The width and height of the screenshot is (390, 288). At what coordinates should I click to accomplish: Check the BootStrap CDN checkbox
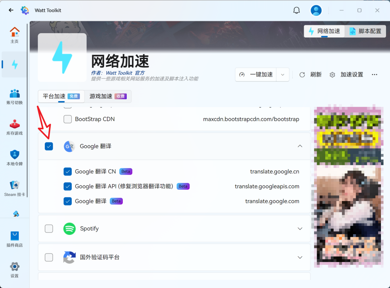(68, 119)
